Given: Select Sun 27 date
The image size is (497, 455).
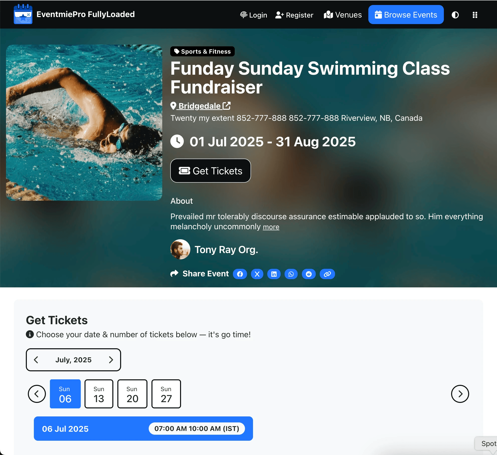Looking at the screenshot, I should pyautogui.click(x=166, y=394).
